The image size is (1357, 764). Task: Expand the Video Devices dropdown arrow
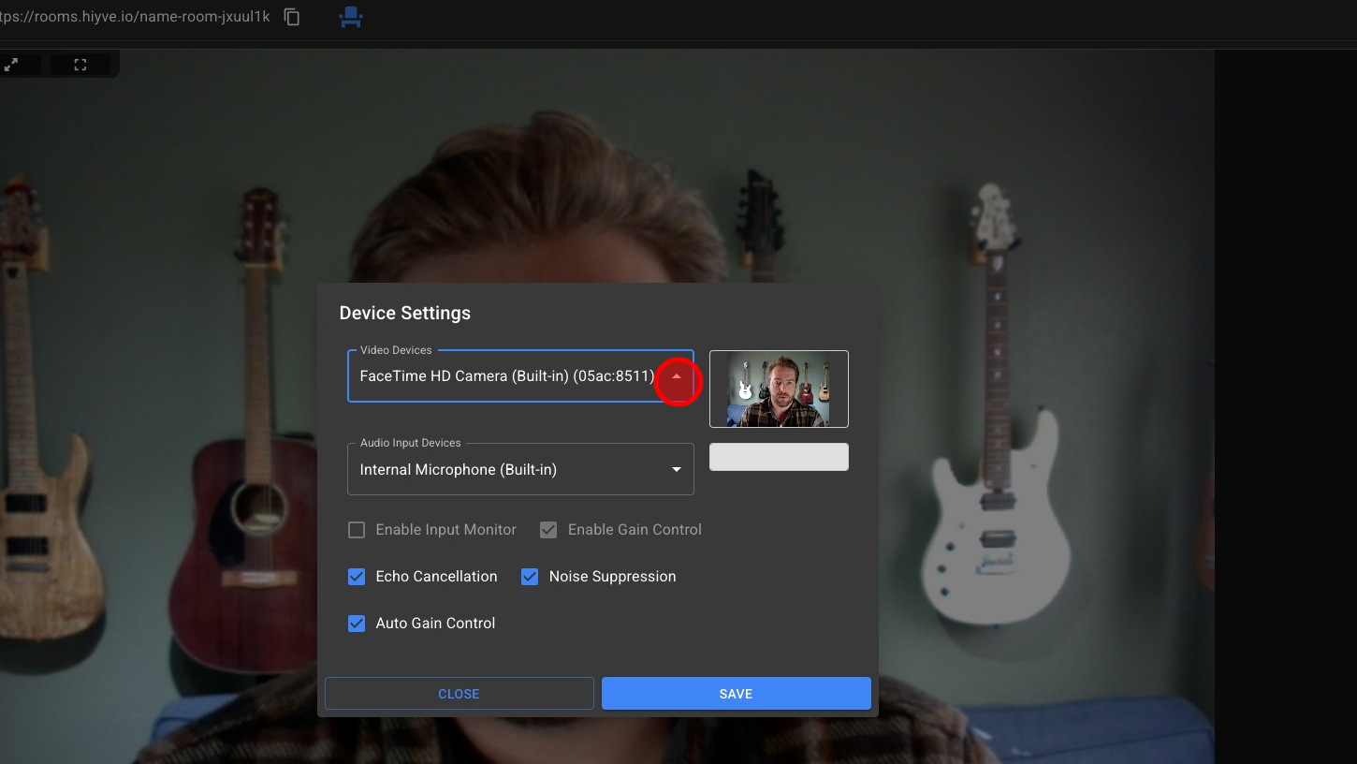(677, 376)
